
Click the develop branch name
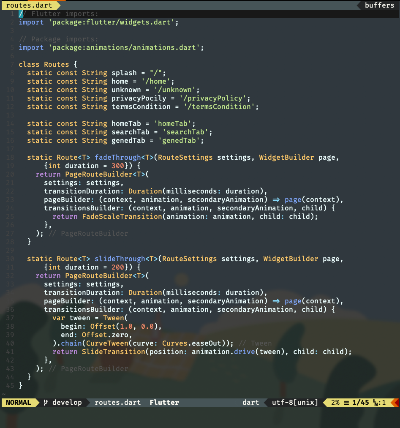point(68,402)
